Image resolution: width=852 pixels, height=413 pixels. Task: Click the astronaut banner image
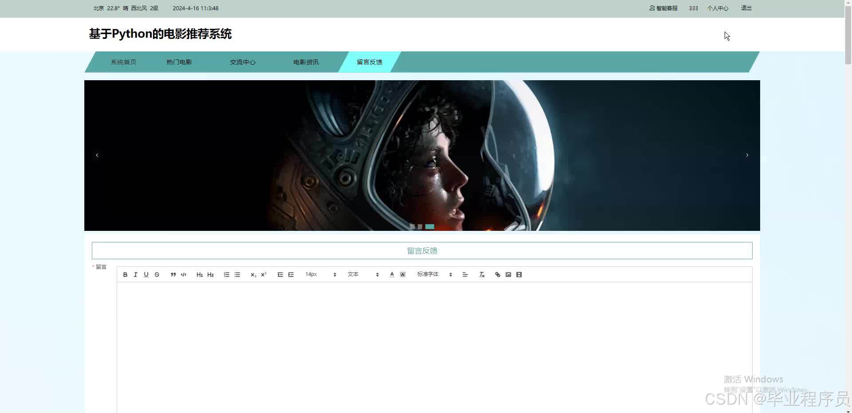(422, 156)
